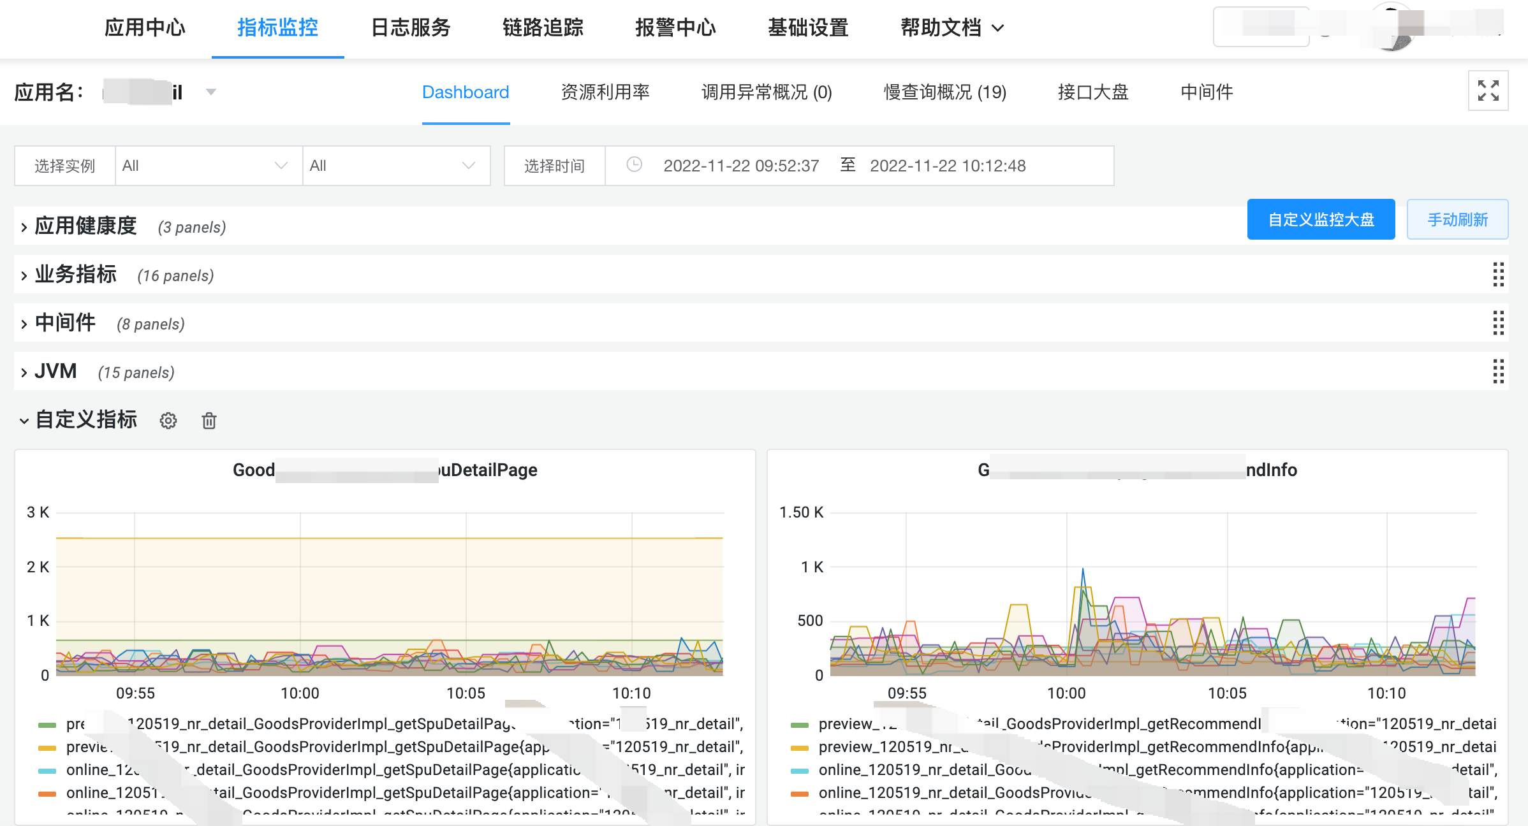Click the fullscreen expand icon
This screenshot has height=826, width=1528.
pyautogui.click(x=1488, y=91)
